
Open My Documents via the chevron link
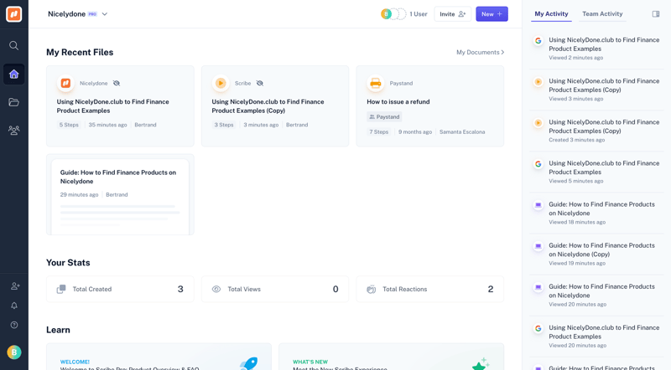480,52
